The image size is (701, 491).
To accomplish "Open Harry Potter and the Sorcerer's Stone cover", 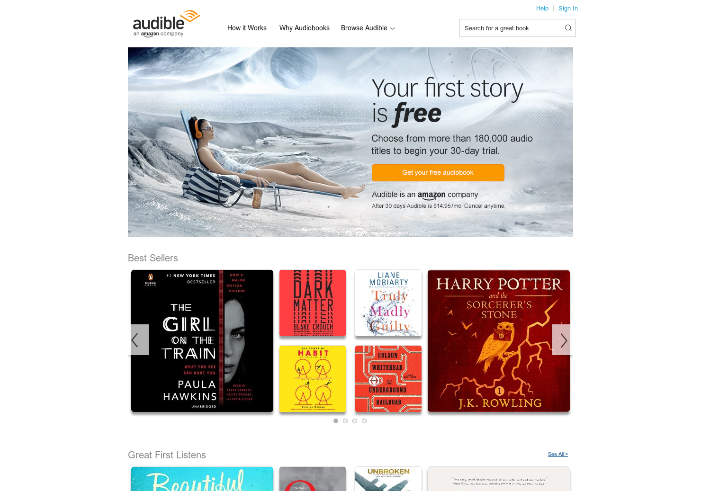I will [x=499, y=341].
